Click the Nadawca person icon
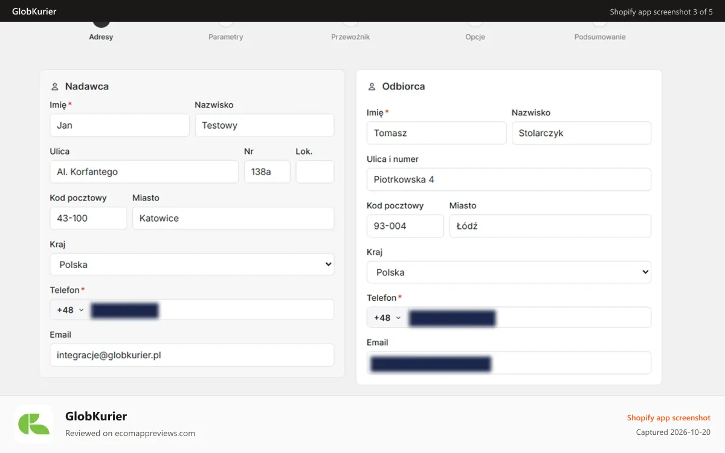This screenshot has height=453, width=725. 55,87
